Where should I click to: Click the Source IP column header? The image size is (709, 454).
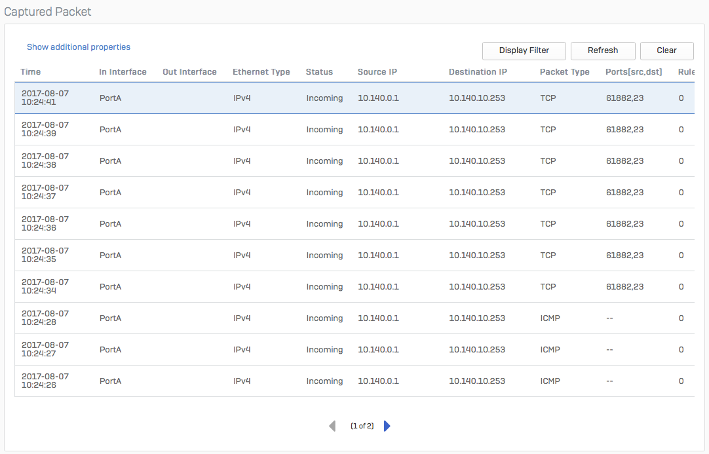pos(377,72)
